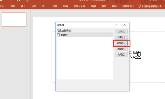Switch to the 设计 tab

click(x=44, y=6)
